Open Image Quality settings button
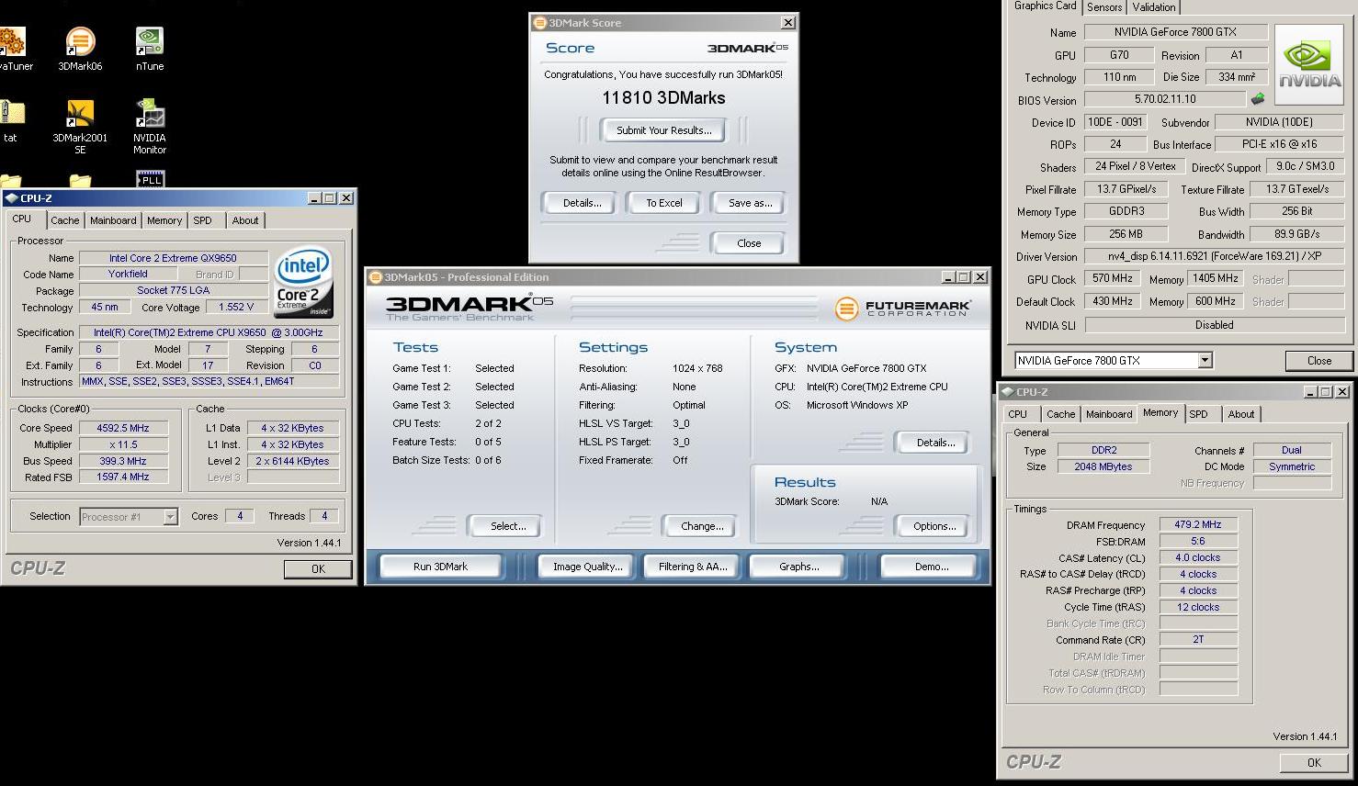Image resolution: width=1358 pixels, height=786 pixels. point(587,567)
